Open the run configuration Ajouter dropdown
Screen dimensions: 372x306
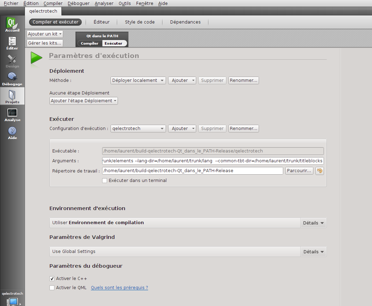(182, 129)
